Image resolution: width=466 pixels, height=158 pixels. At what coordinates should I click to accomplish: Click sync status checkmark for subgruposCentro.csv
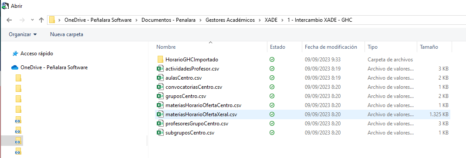pyautogui.click(x=272, y=133)
